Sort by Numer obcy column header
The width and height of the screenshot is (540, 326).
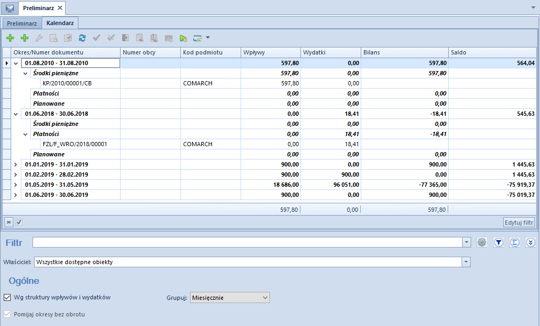coord(150,52)
